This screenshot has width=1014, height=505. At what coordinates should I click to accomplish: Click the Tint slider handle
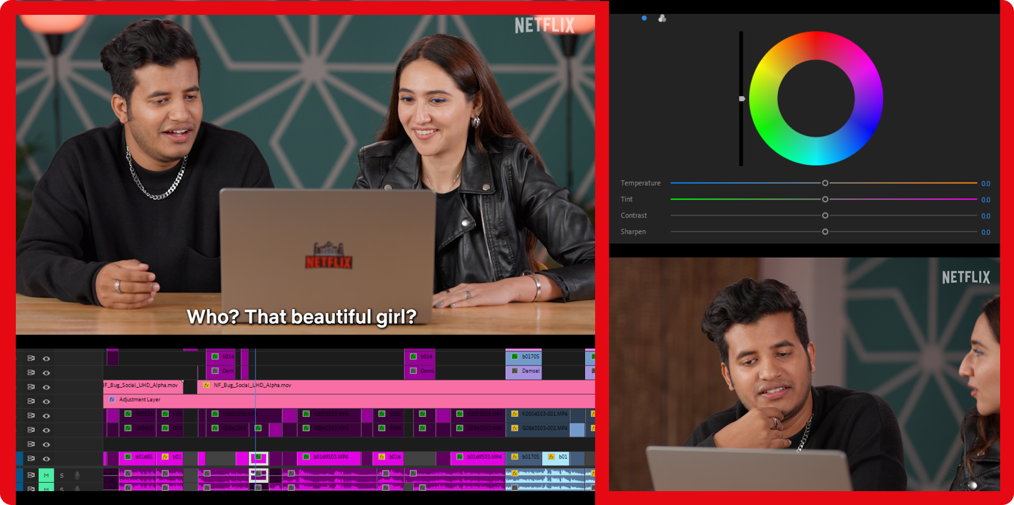click(825, 200)
